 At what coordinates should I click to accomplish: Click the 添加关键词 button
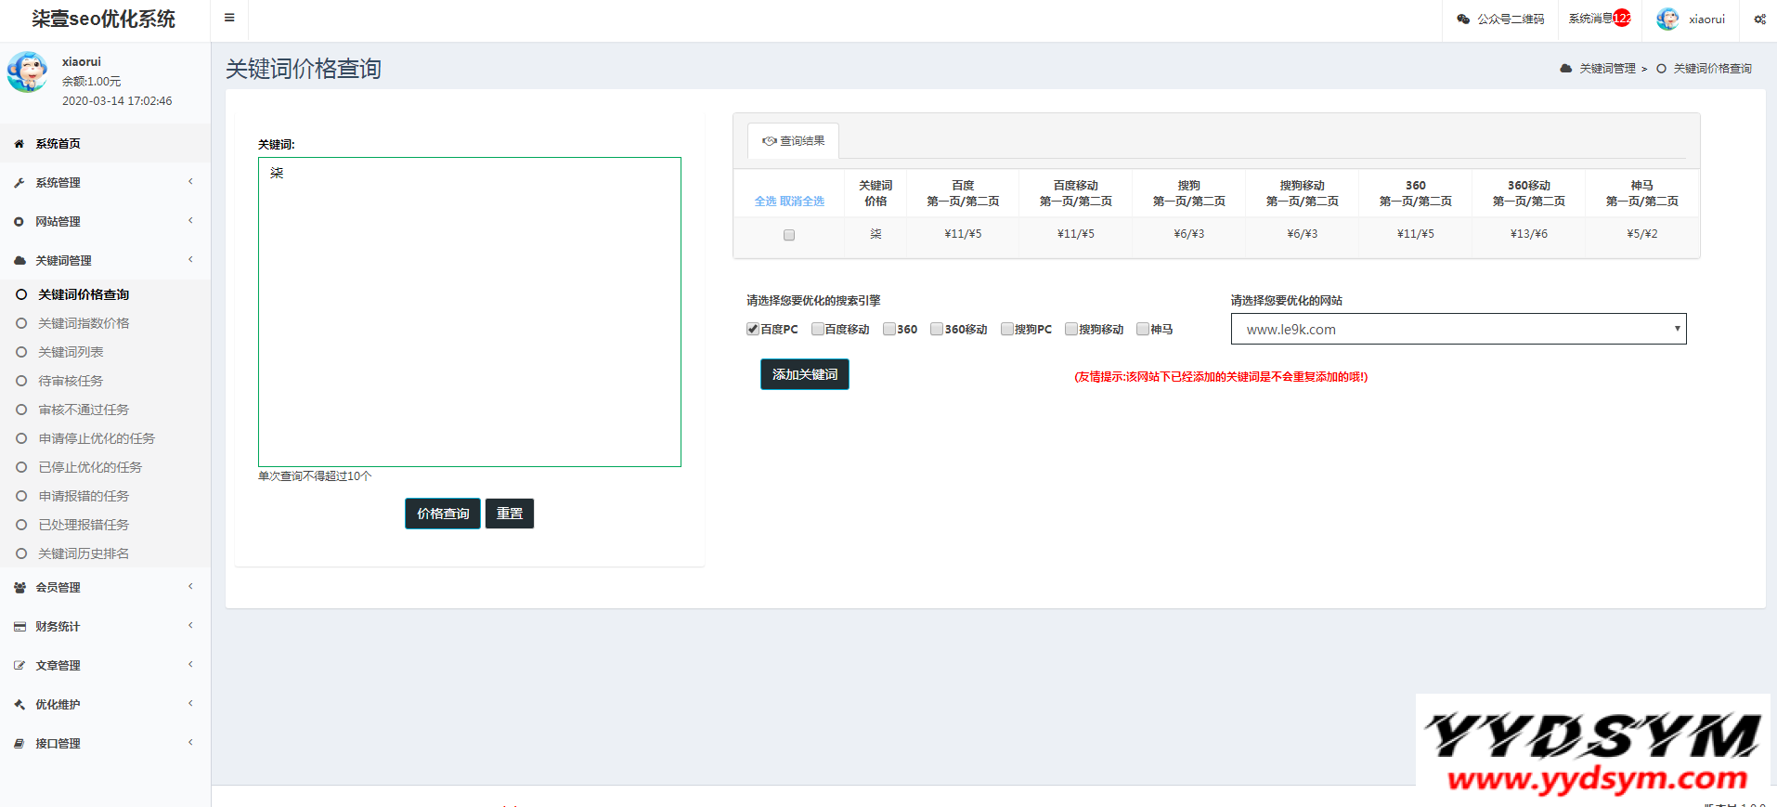pyautogui.click(x=804, y=374)
